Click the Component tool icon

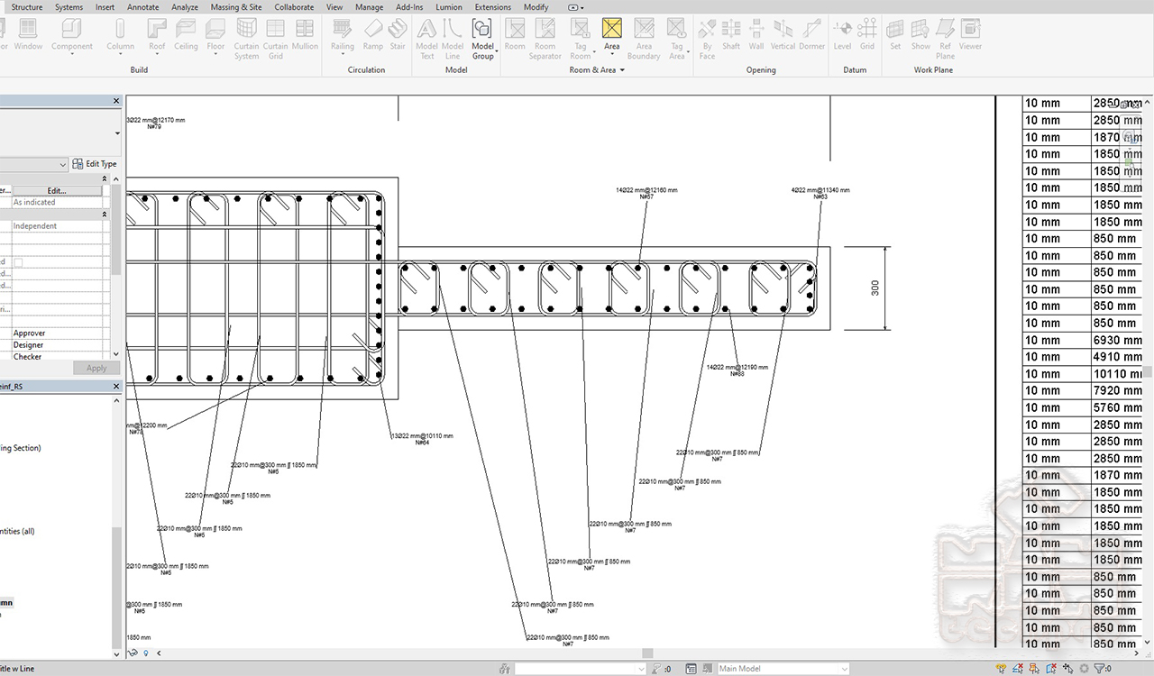[x=72, y=30]
